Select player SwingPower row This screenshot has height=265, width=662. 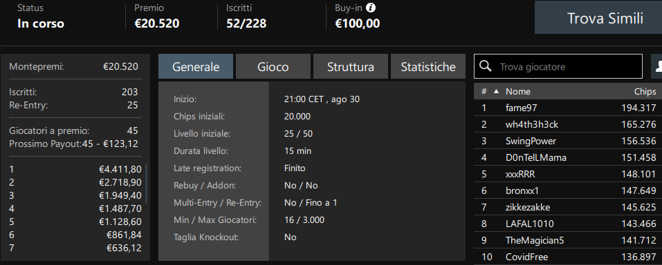(568, 141)
